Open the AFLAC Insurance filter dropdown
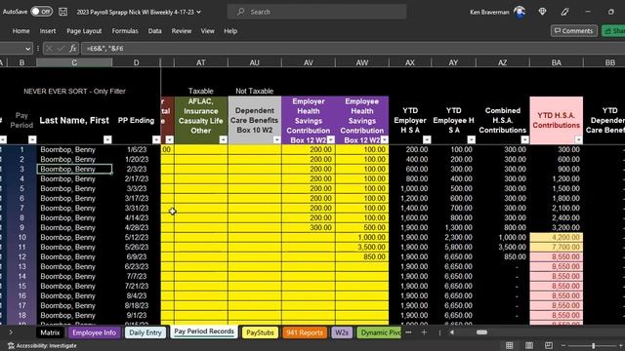 [x=223, y=139]
